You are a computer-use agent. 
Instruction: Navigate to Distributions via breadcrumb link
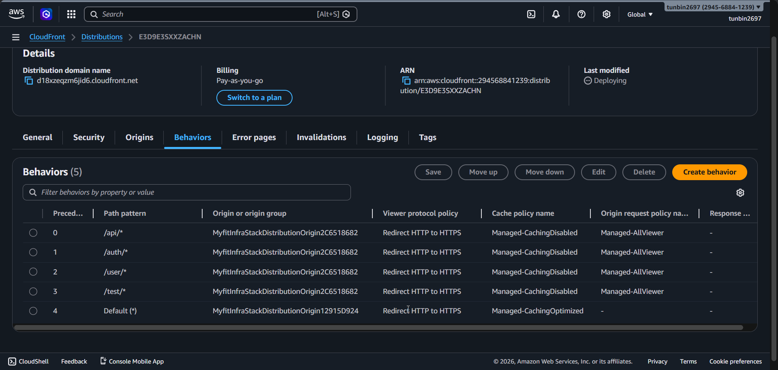point(102,37)
